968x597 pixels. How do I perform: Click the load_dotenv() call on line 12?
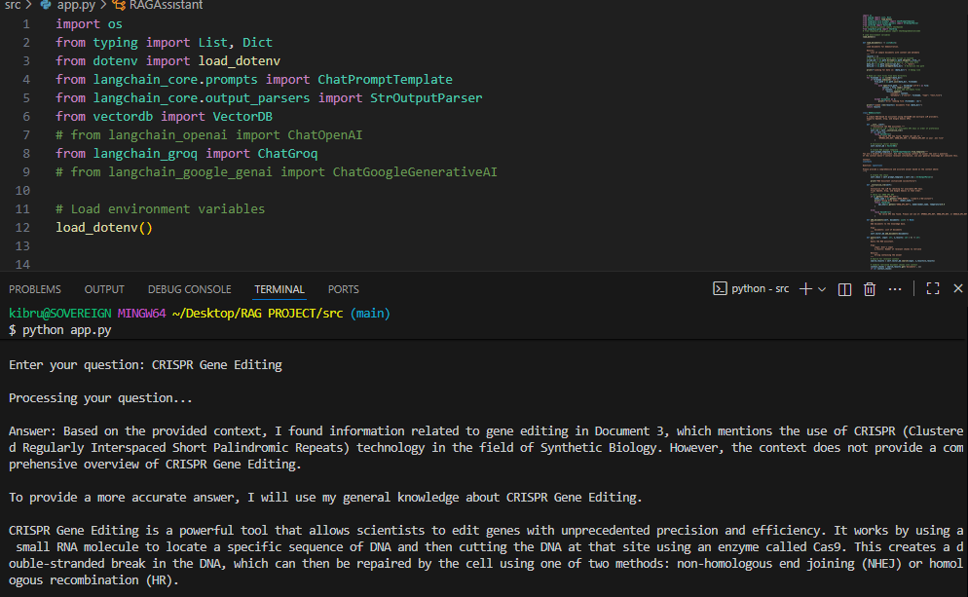pyautogui.click(x=101, y=227)
